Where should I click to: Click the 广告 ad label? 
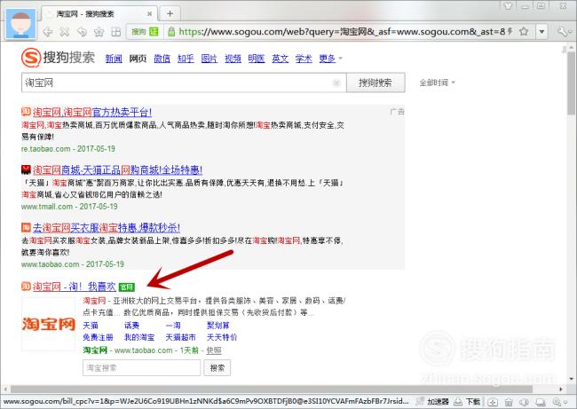pyautogui.click(x=397, y=112)
